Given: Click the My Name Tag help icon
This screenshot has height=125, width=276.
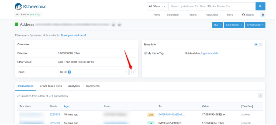Looking at the screenshot, I should tap(145, 53).
